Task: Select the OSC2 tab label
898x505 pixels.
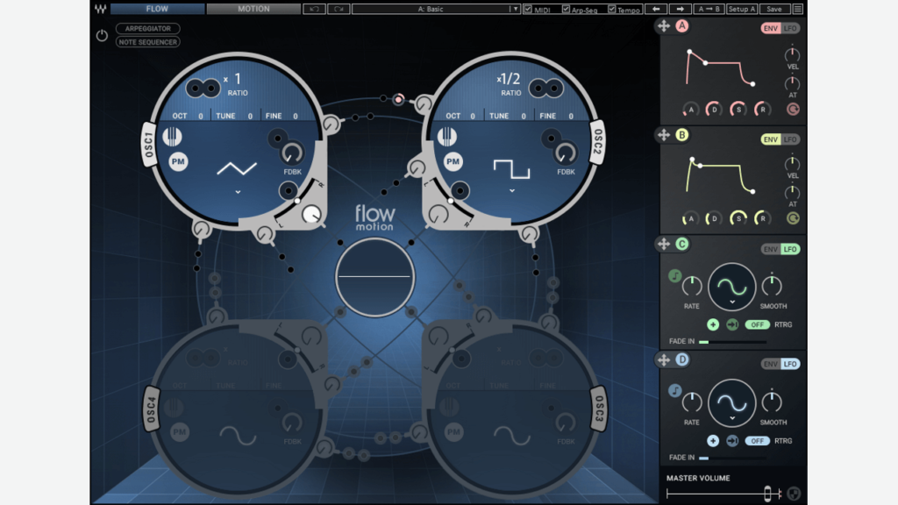Action: click(x=597, y=142)
